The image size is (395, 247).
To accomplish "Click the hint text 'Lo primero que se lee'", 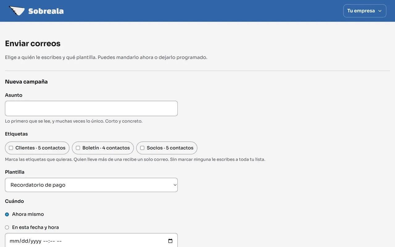I will tap(74, 121).
